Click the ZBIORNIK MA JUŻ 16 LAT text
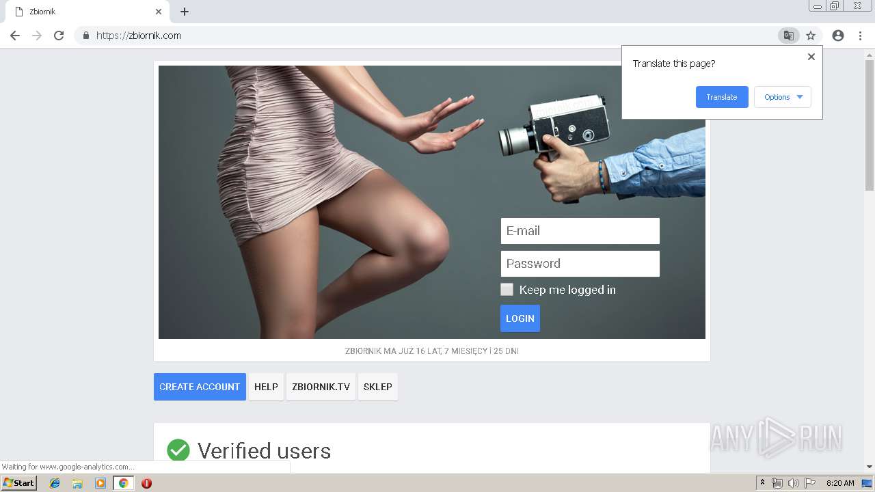Image resolution: width=875 pixels, height=492 pixels. [431, 351]
